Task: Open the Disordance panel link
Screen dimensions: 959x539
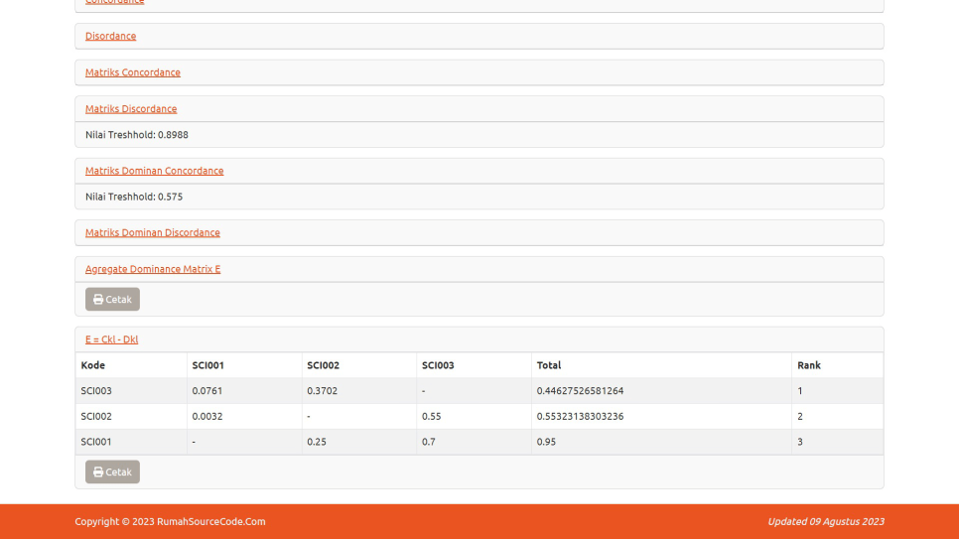Action: (x=111, y=36)
